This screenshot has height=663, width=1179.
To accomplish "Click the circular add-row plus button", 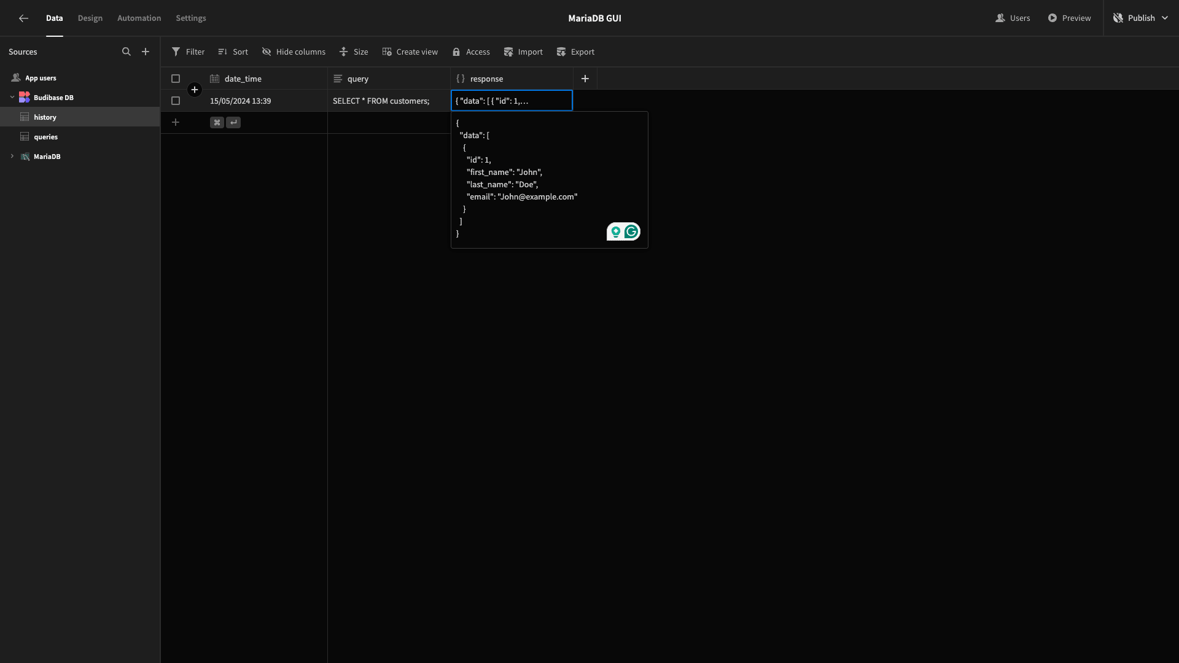I will click(x=195, y=90).
